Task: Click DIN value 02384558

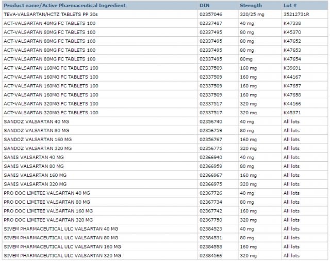Action: [x=211, y=247]
